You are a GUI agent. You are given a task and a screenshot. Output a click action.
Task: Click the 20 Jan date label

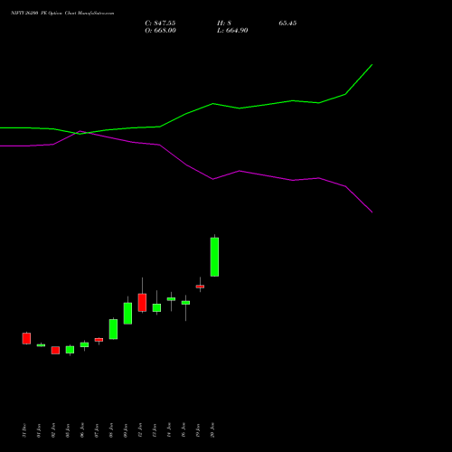pos(212,430)
